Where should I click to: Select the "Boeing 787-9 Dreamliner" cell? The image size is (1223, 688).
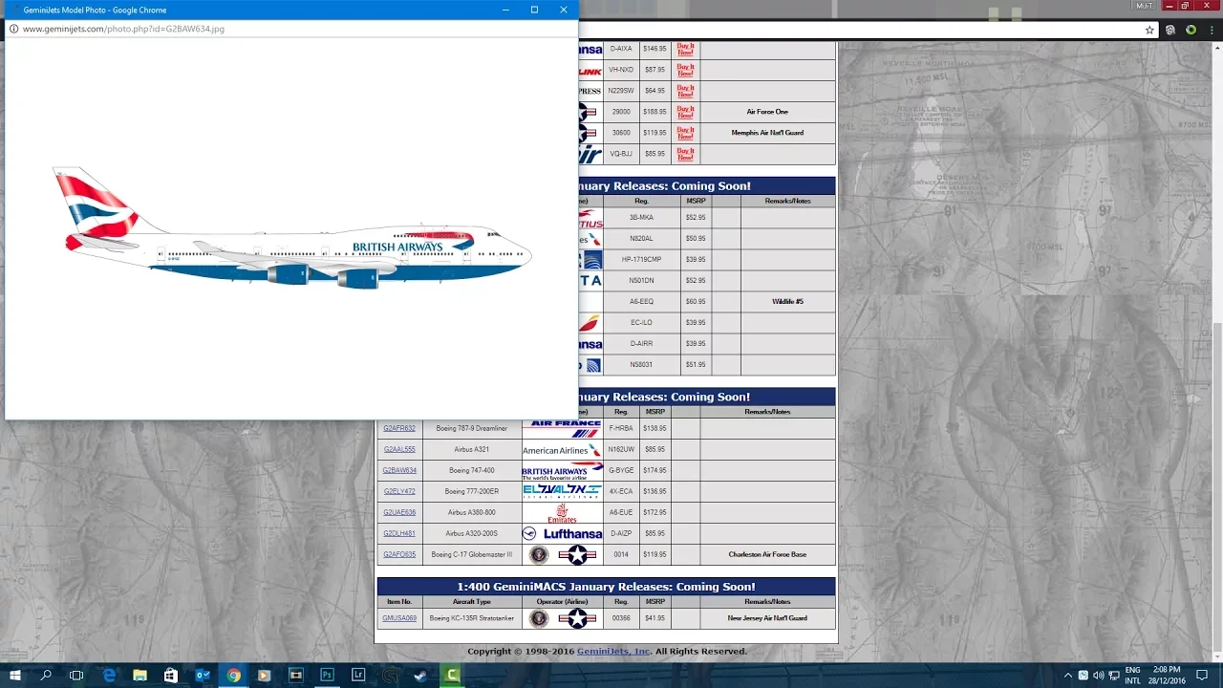[472, 428]
